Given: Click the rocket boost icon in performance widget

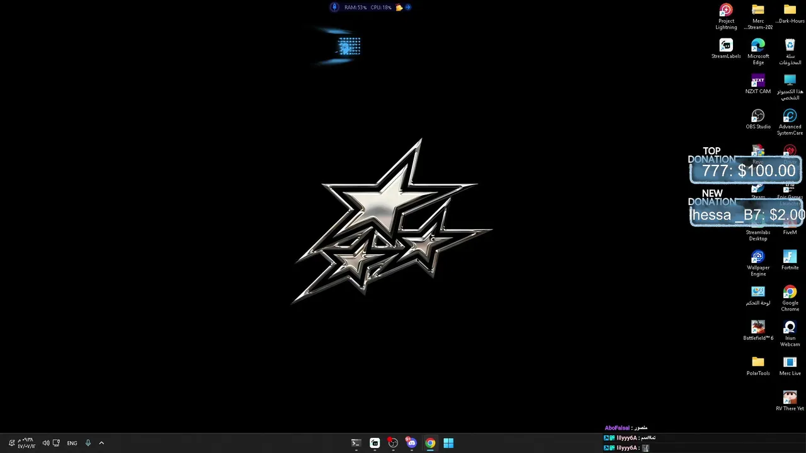Looking at the screenshot, I should point(334,7).
